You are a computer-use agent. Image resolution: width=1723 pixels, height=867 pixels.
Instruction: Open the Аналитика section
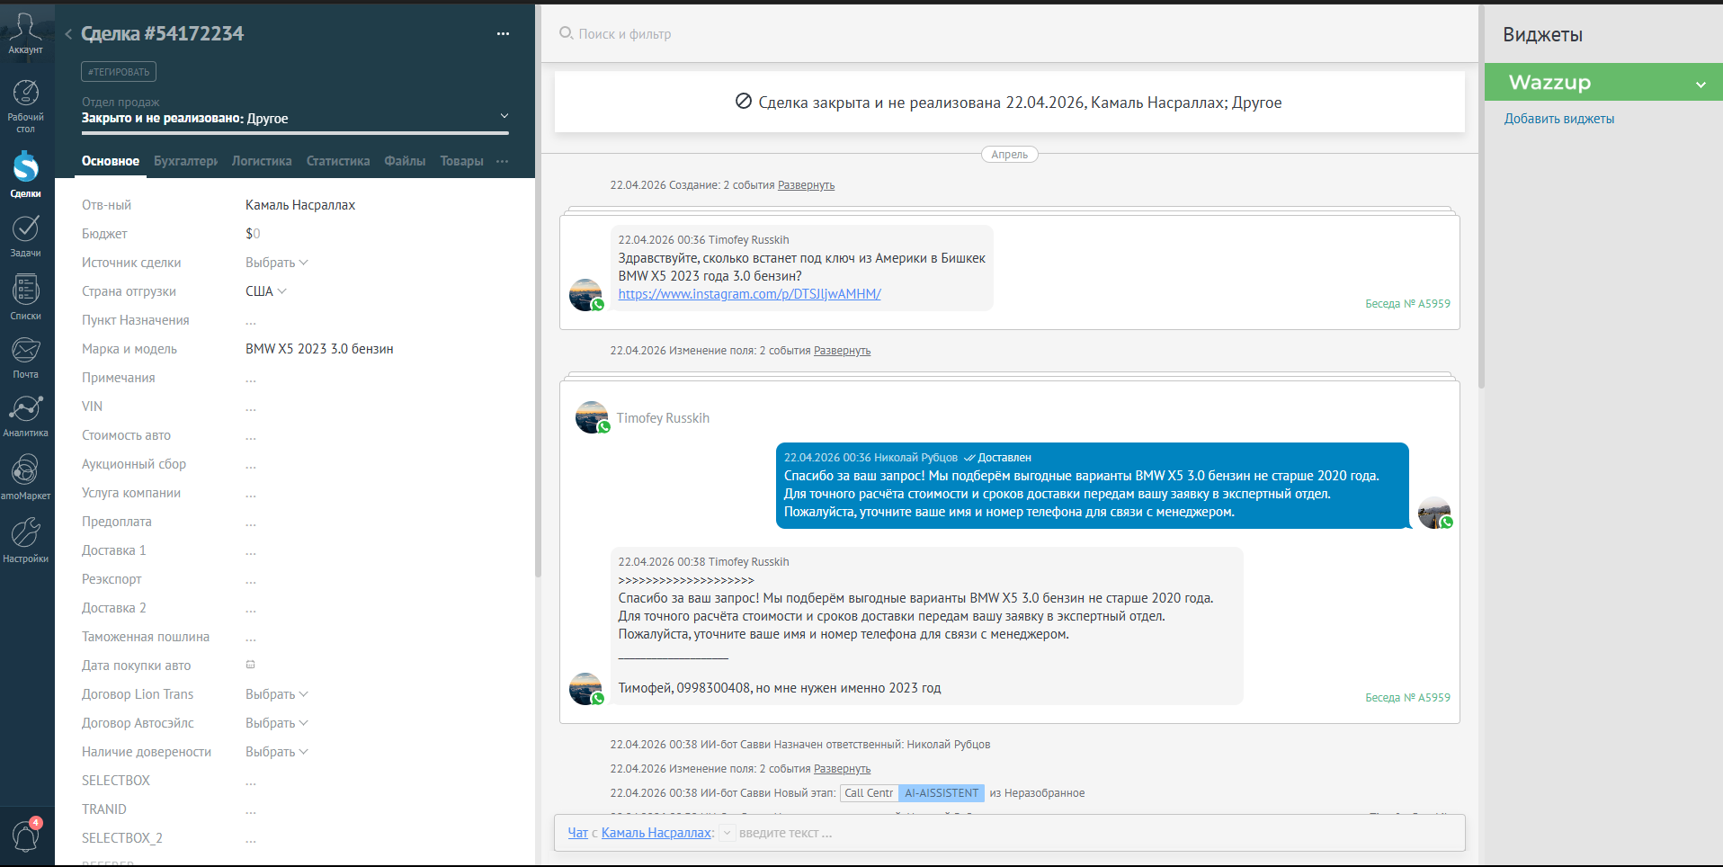(x=25, y=416)
